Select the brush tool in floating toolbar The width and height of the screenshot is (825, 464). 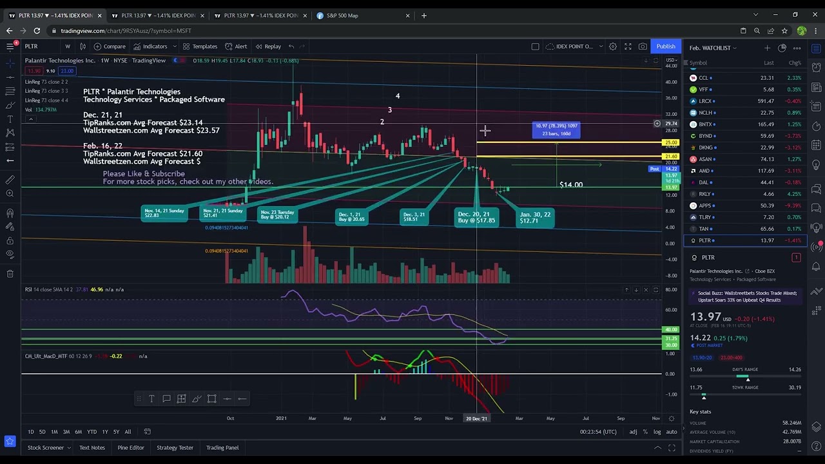(197, 399)
